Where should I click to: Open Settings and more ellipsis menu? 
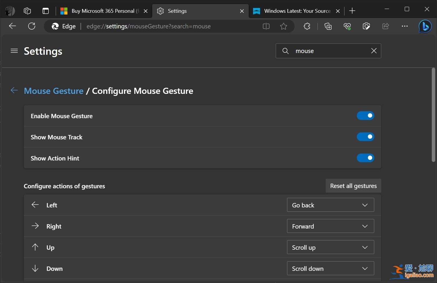[404, 26]
